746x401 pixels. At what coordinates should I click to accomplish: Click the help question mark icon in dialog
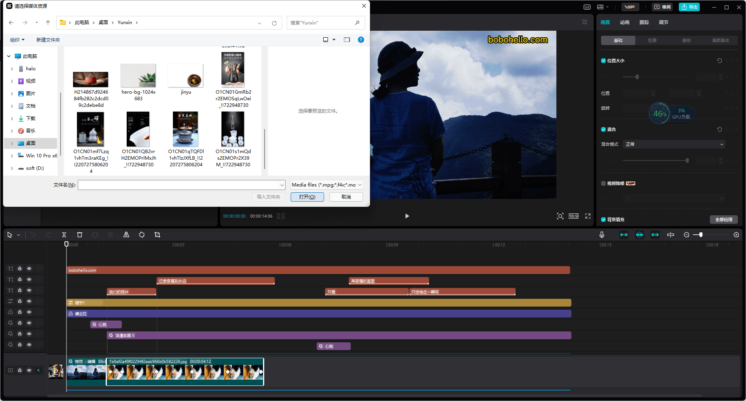click(x=361, y=40)
